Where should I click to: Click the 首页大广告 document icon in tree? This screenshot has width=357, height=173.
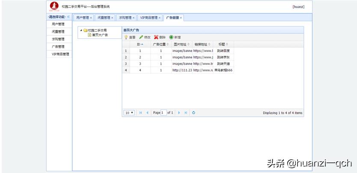89,35
